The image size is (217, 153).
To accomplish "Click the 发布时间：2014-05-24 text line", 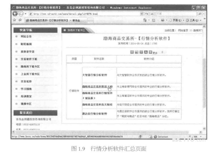I will point(131,43).
